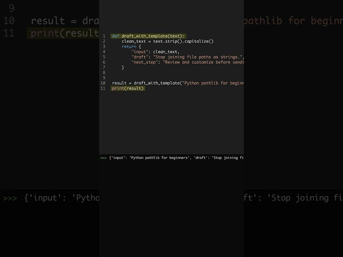Click the closing brace on line 7
The height and width of the screenshot is (257, 343).
pyautogui.click(x=123, y=67)
